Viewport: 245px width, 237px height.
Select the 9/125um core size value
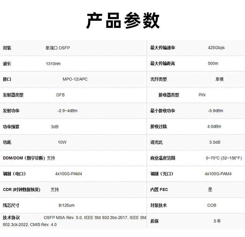[66, 205]
